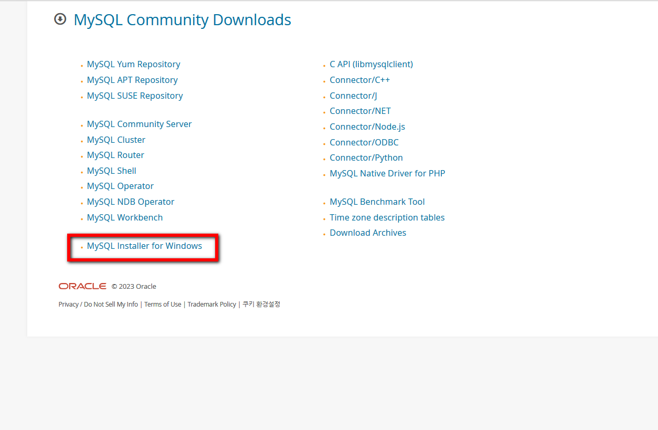Open Time zone description tables link
Image resolution: width=658 pixels, height=430 pixels.
387,218
